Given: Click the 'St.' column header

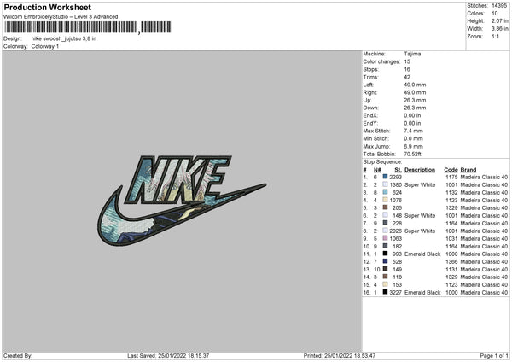Looking at the screenshot, I should 398,170.
